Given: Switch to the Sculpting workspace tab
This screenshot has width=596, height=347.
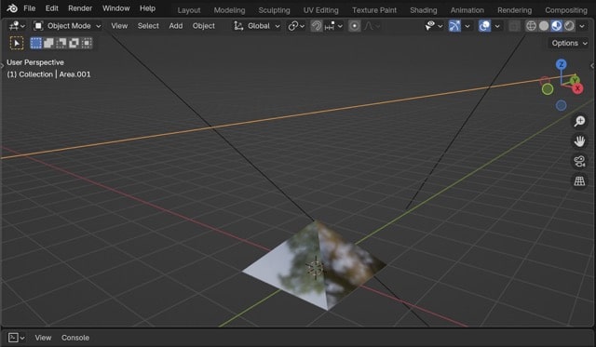Looking at the screenshot, I should coord(274,10).
